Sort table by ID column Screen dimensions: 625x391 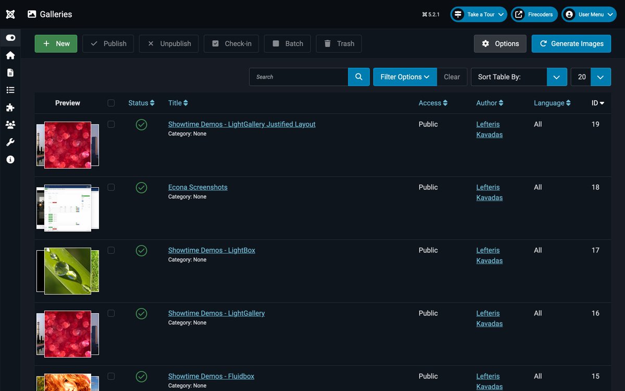[598, 103]
